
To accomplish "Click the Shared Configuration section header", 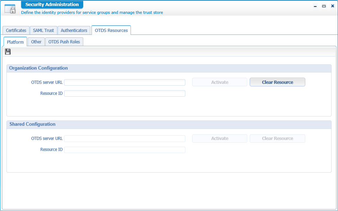I will tap(169, 124).
